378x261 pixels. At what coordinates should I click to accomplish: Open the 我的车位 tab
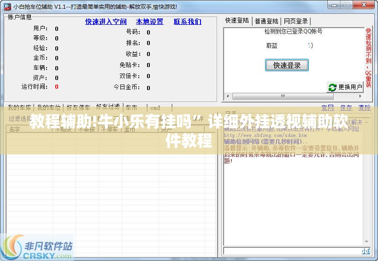(x=49, y=108)
